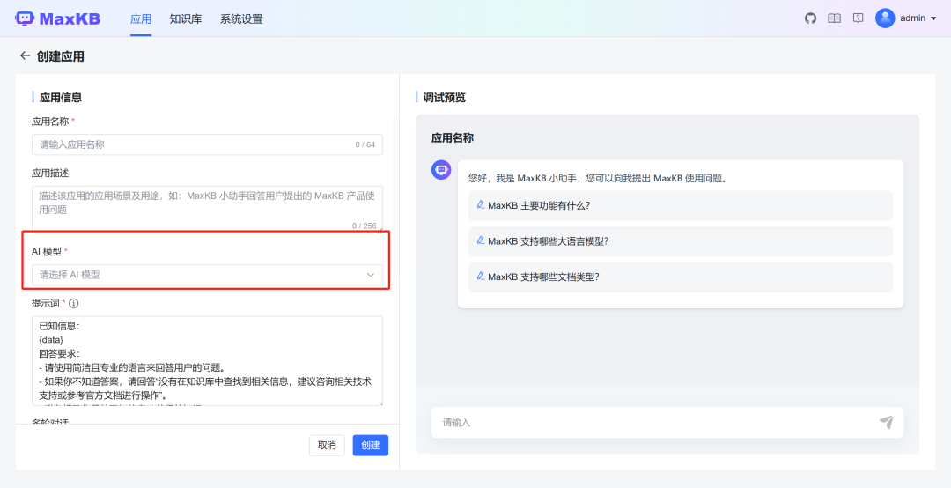Viewport: 951px width, 488px height.
Task: Click the 创建应用 page title
Action: click(60, 56)
